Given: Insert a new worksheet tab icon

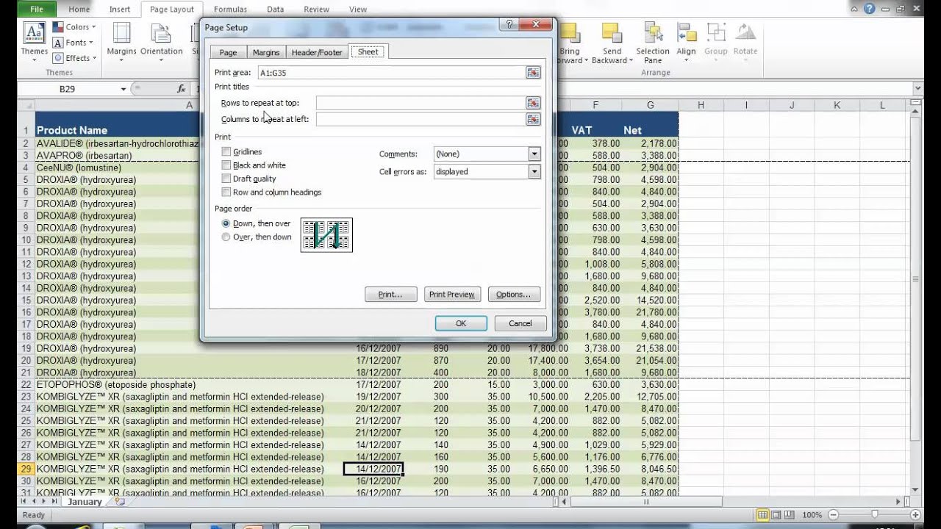Looking at the screenshot, I should (120, 502).
